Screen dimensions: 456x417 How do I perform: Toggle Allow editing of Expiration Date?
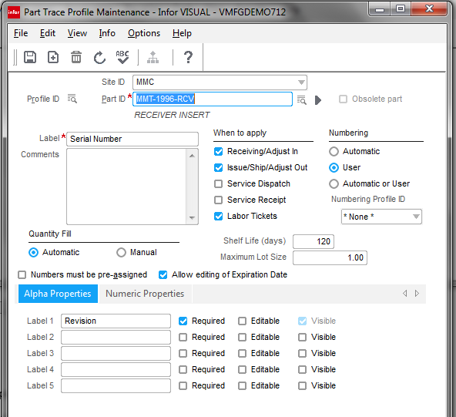pyautogui.click(x=163, y=274)
